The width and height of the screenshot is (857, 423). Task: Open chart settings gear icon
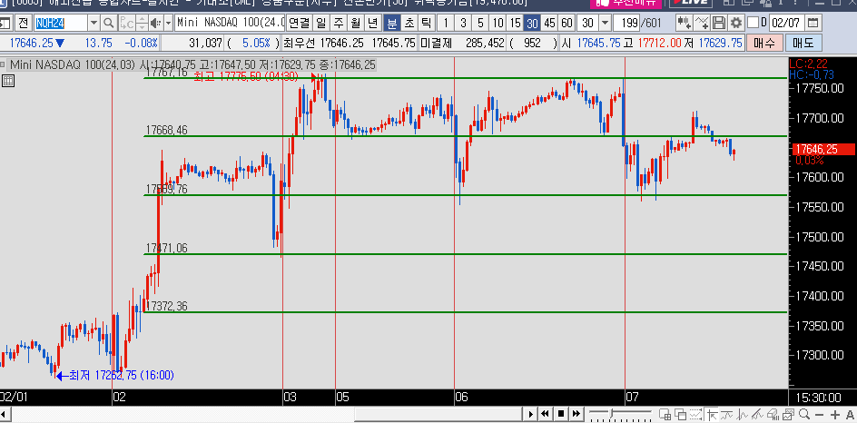coord(736,23)
